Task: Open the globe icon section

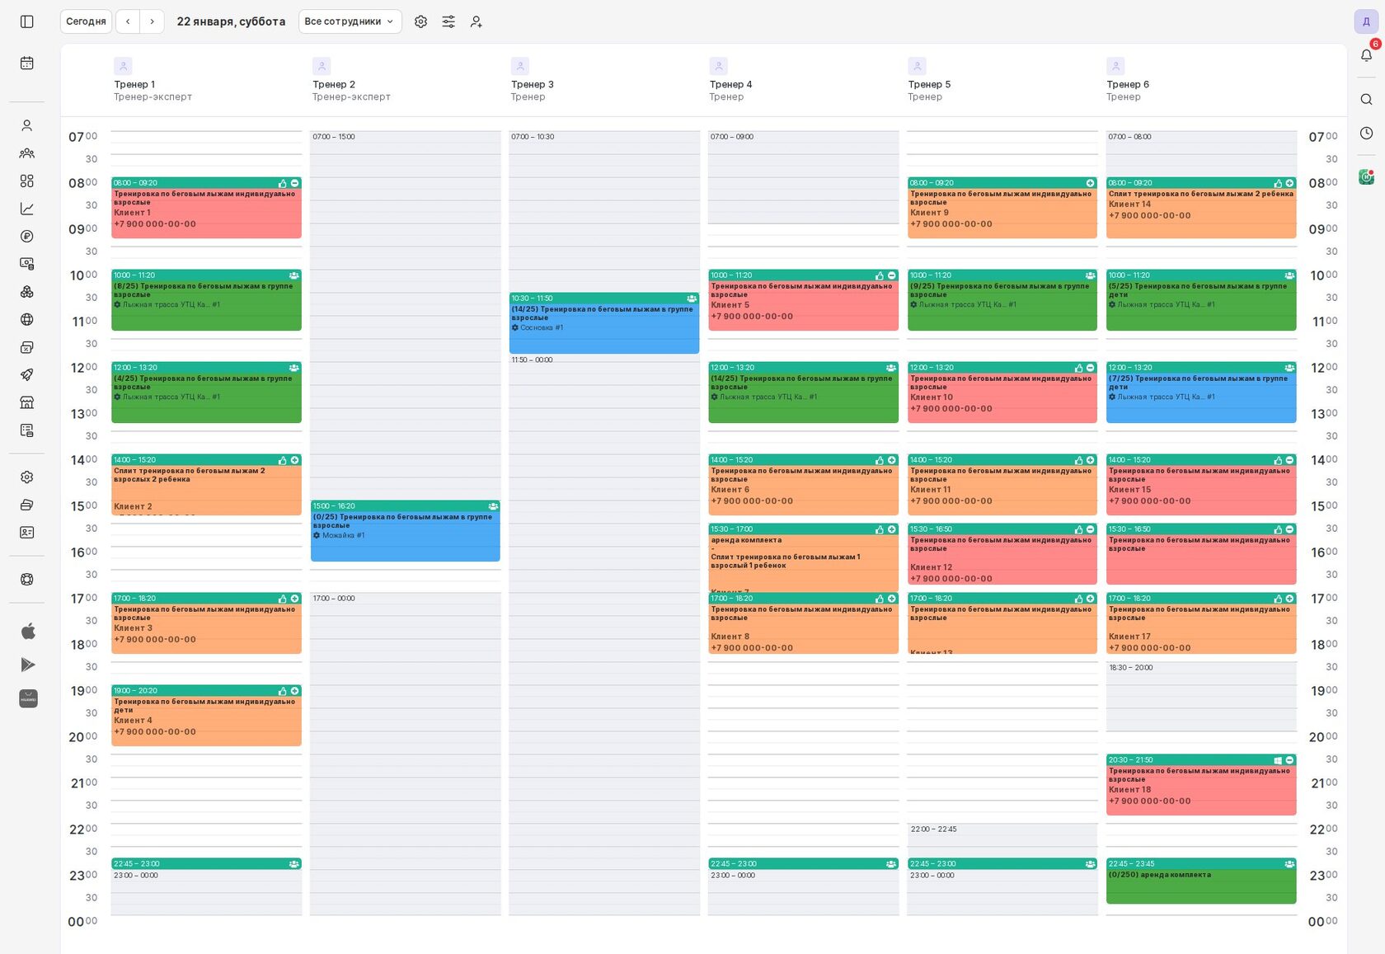Action: click(x=27, y=320)
